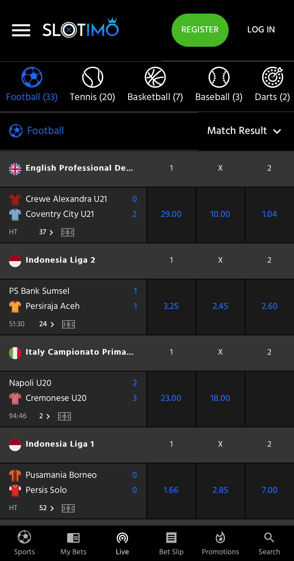Expand the Match Result dropdown
Viewport: 294px width, 561px height.
point(244,131)
